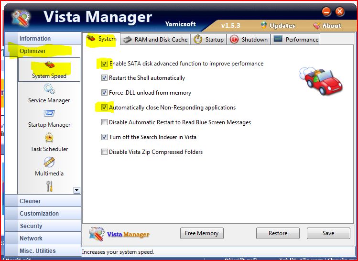Open the Multimedia film icon
This screenshot has width=358, height=261.
pos(49,162)
